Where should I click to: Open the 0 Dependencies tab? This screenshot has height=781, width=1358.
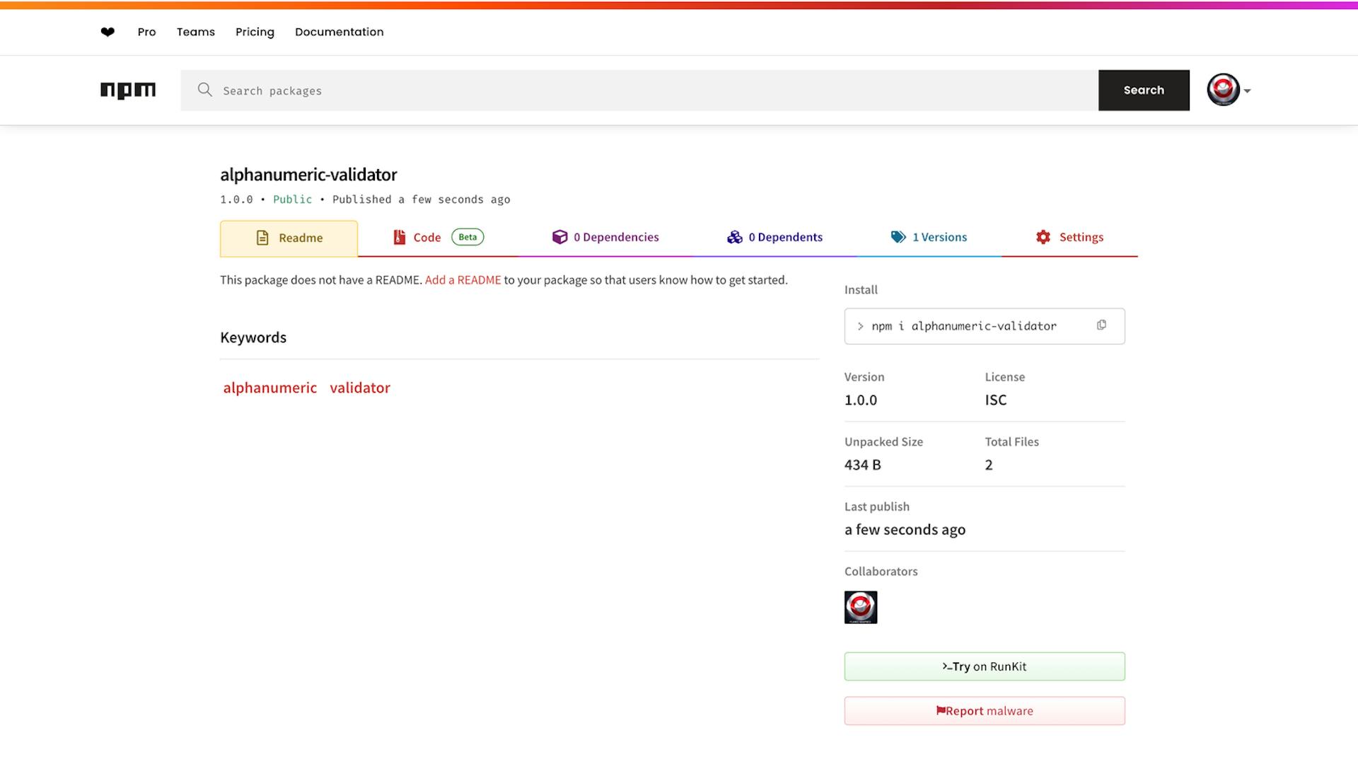[605, 237]
